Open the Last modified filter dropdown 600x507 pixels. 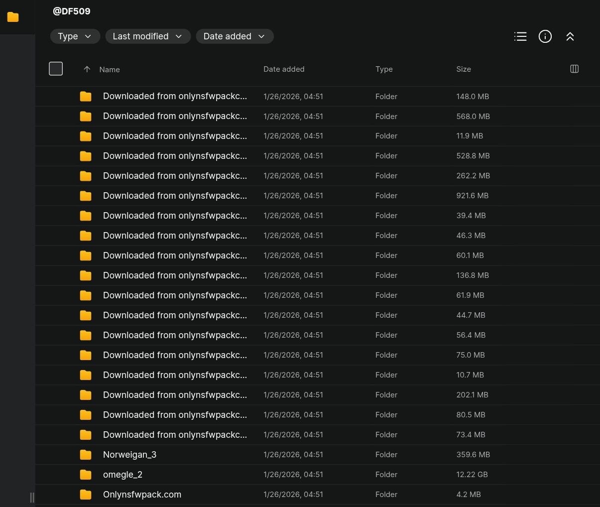(x=147, y=36)
